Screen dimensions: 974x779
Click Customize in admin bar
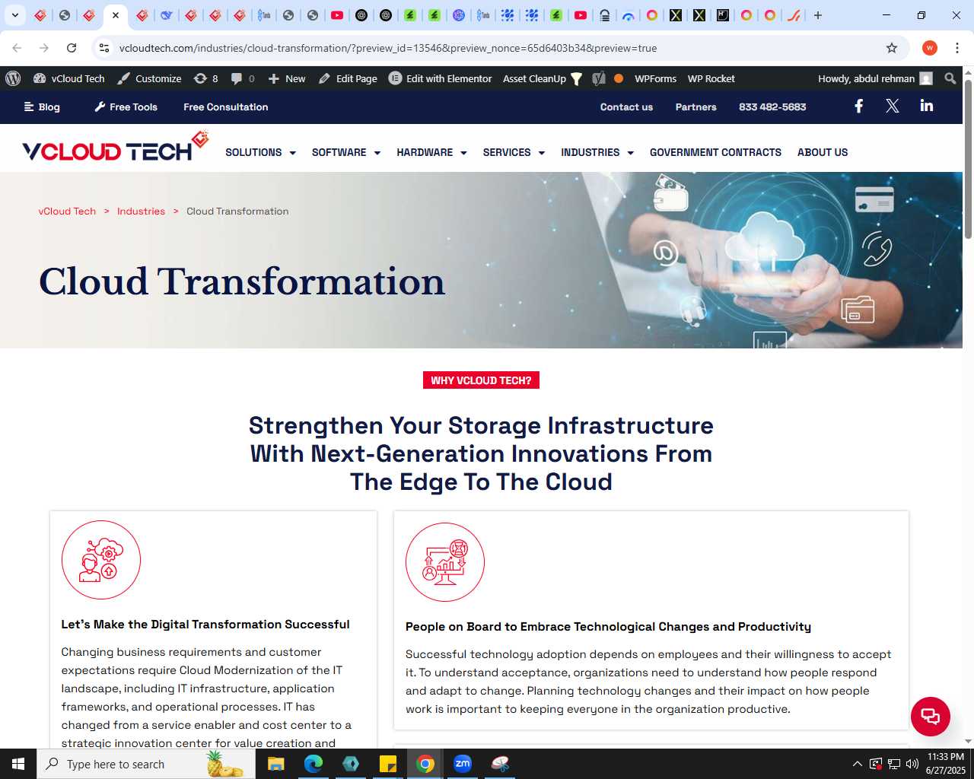click(x=149, y=78)
